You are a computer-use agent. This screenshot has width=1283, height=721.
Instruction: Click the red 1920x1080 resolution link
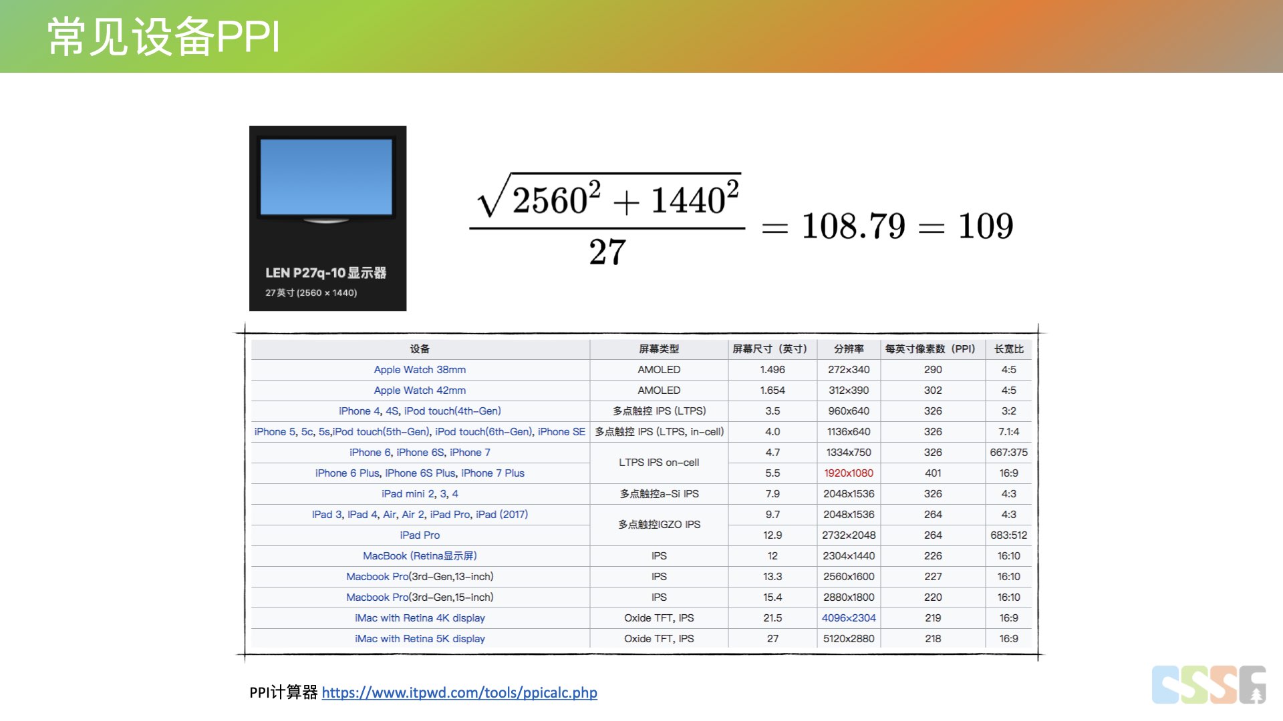[x=849, y=473]
